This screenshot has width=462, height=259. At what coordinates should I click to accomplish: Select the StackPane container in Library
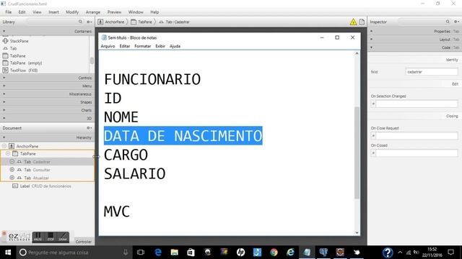tap(19, 41)
